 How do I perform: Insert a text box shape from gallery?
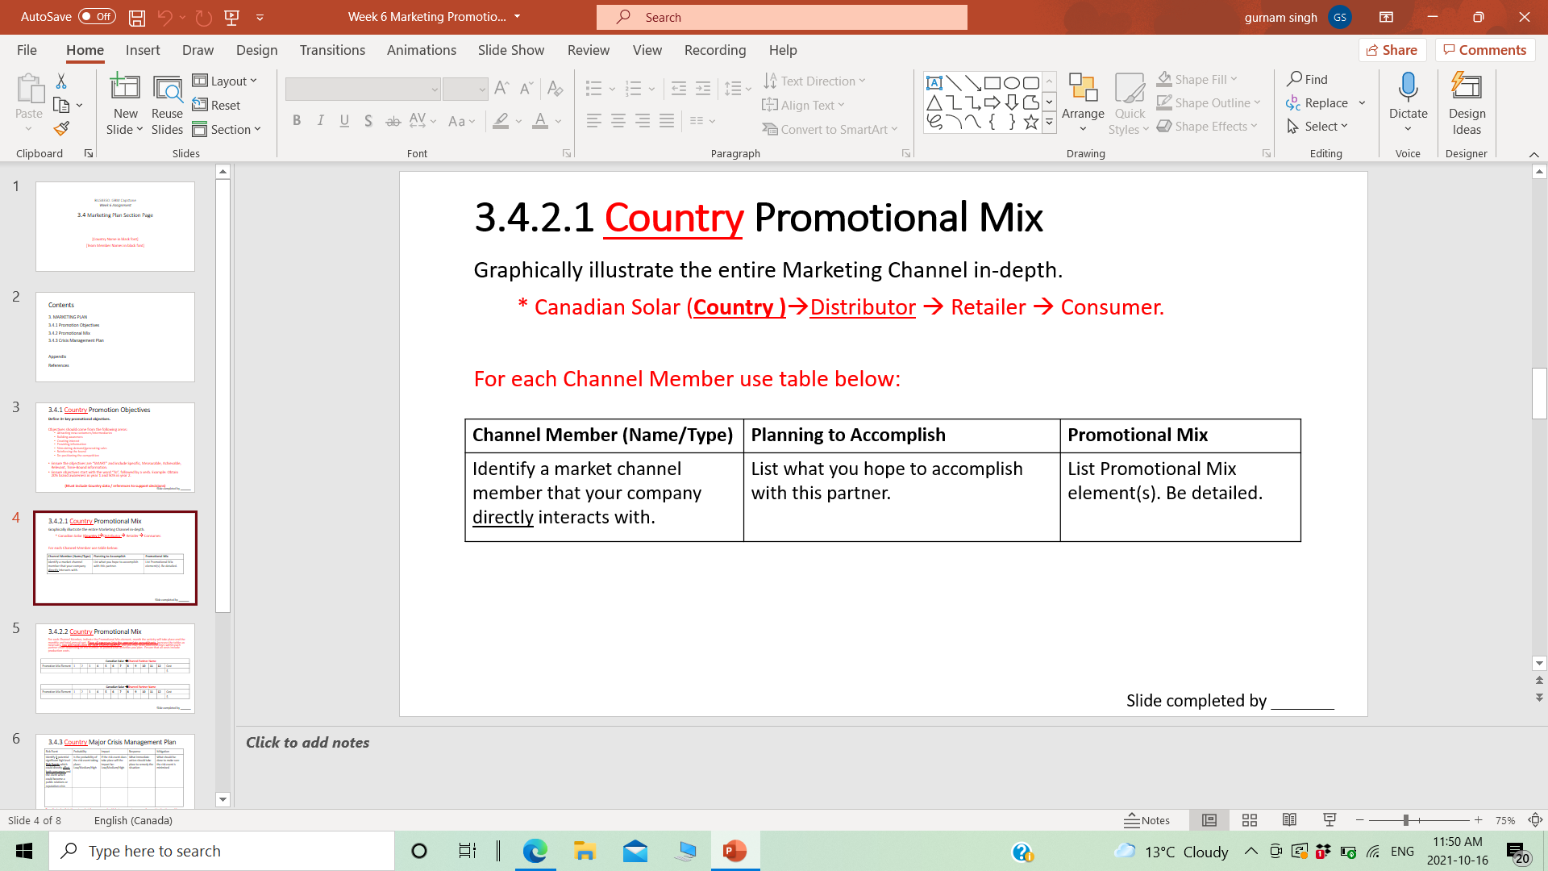point(934,82)
